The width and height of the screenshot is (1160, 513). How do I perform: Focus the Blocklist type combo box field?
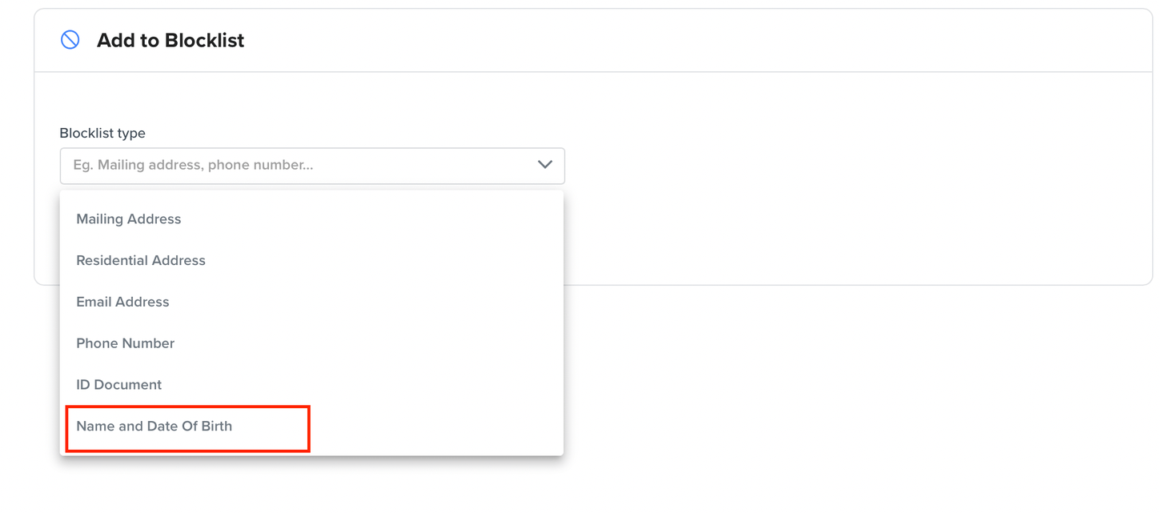click(312, 166)
